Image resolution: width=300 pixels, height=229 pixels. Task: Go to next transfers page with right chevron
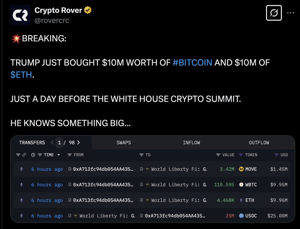pos(78,142)
